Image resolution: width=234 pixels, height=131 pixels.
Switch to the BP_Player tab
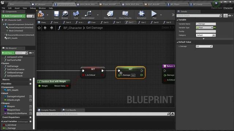click(x=175, y=4)
